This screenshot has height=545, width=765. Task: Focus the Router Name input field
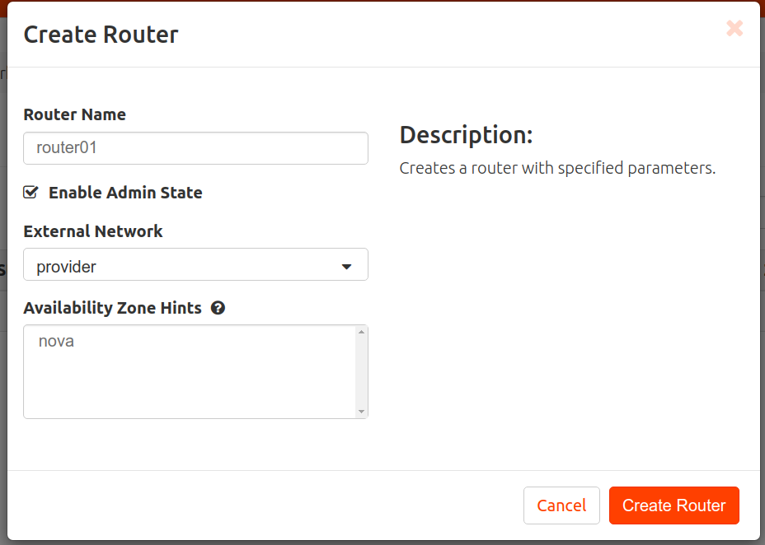pos(195,147)
